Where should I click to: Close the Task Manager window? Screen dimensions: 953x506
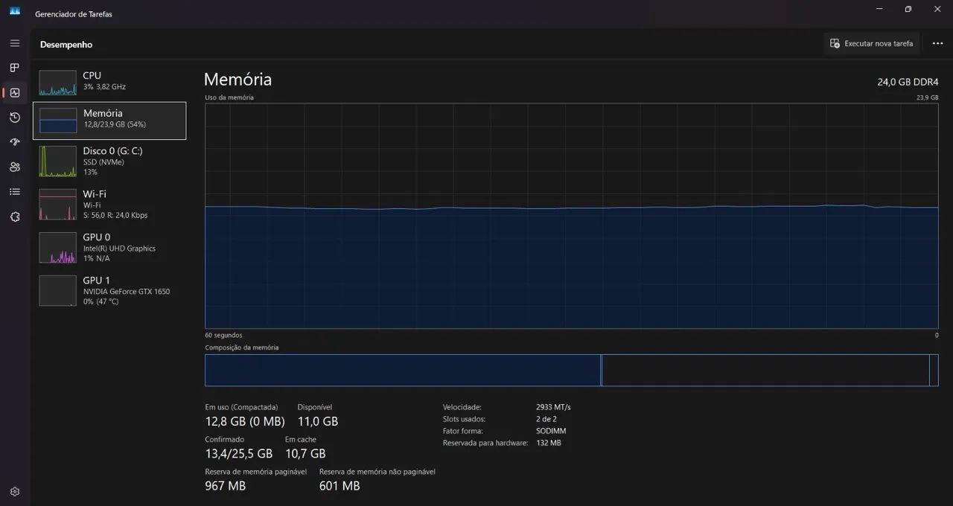[x=937, y=9]
